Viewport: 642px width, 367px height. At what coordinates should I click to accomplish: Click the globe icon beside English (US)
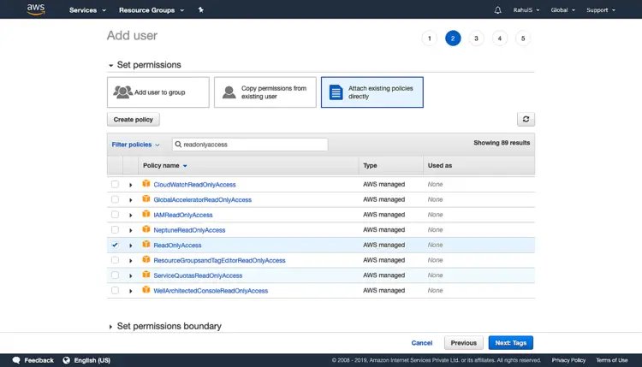coord(66,360)
